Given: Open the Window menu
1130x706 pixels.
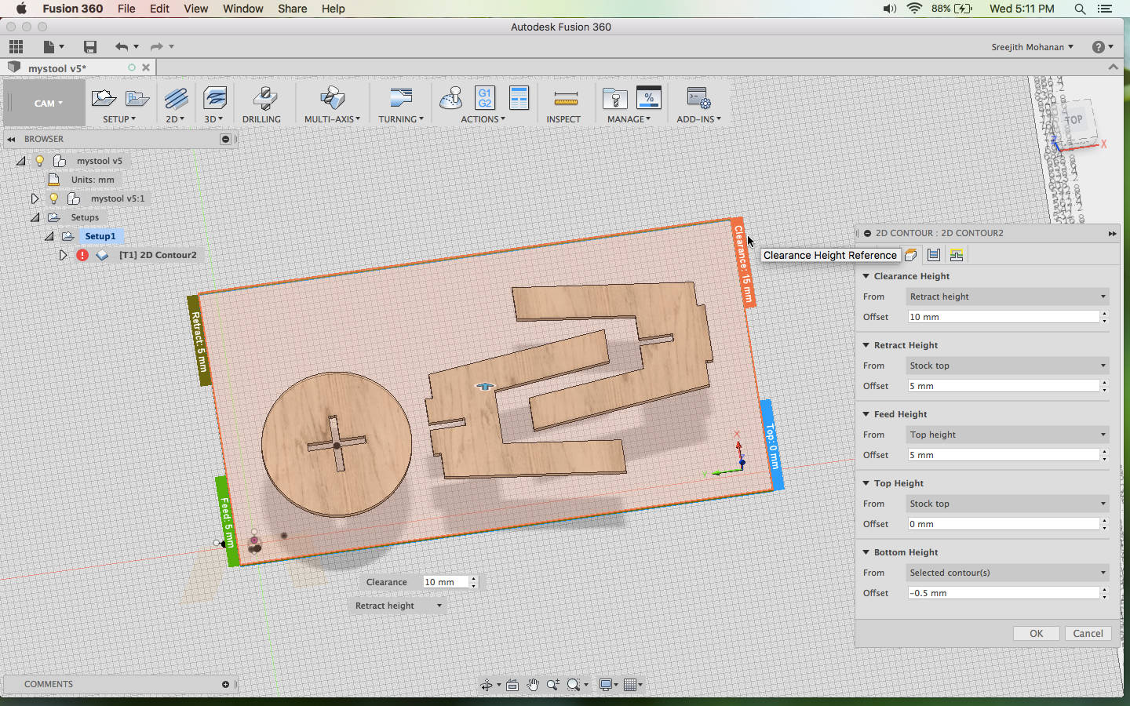Looking at the screenshot, I should point(242,9).
